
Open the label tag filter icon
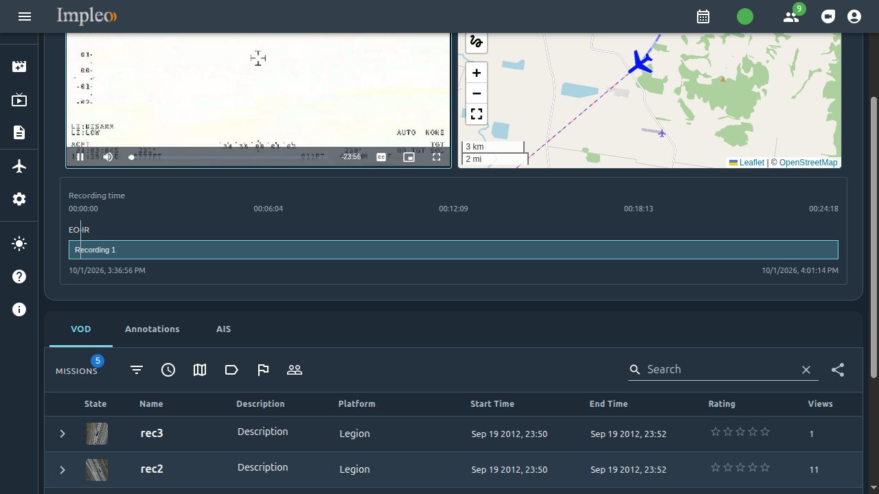[231, 370]
